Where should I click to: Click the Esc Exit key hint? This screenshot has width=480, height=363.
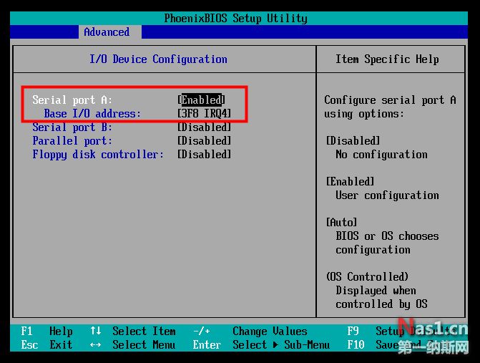pyautogui.click(x=46, y=345)
